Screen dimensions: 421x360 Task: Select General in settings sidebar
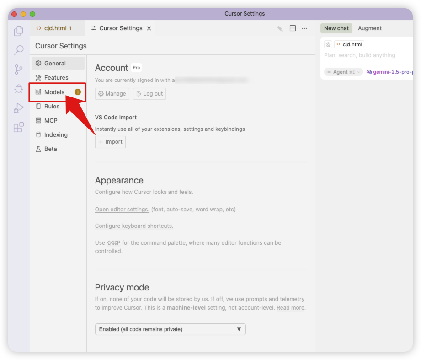click(58, 63)
